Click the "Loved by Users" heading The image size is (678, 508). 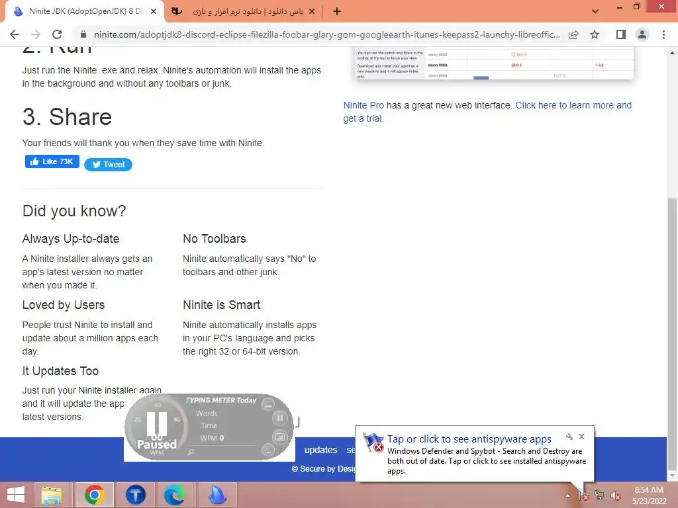[x=63, y=305]
